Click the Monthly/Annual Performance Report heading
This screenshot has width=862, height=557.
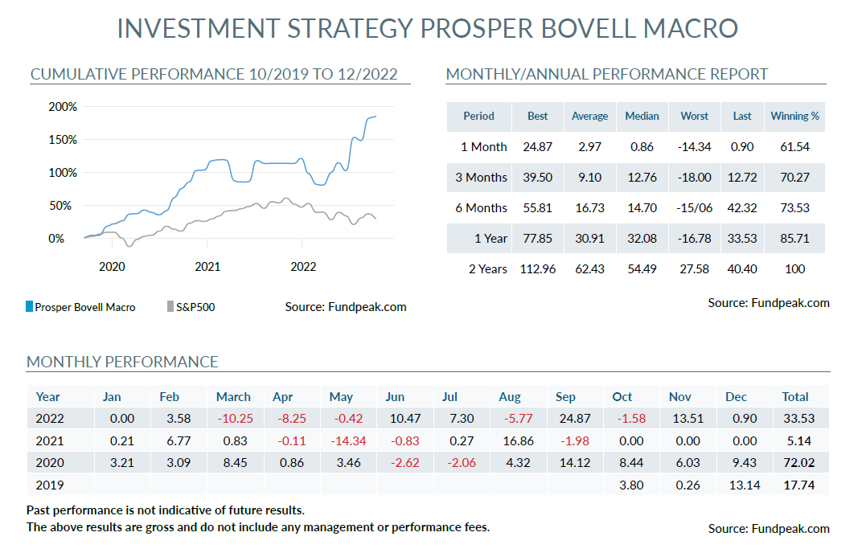pyautogui.click(x=607, y=75)
